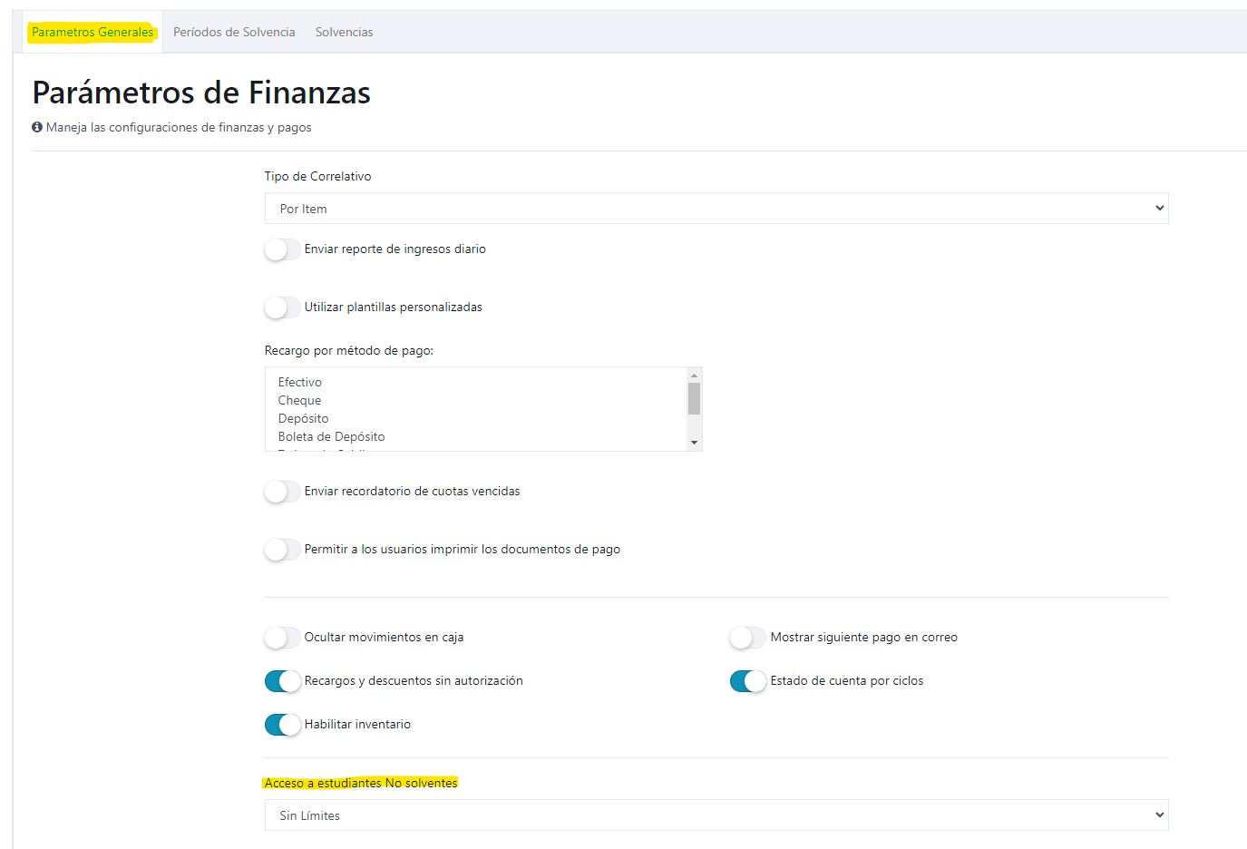Disable Estado de cuenta por ciclos
This screenshot has height=849, width=1247.
[748, 681]
